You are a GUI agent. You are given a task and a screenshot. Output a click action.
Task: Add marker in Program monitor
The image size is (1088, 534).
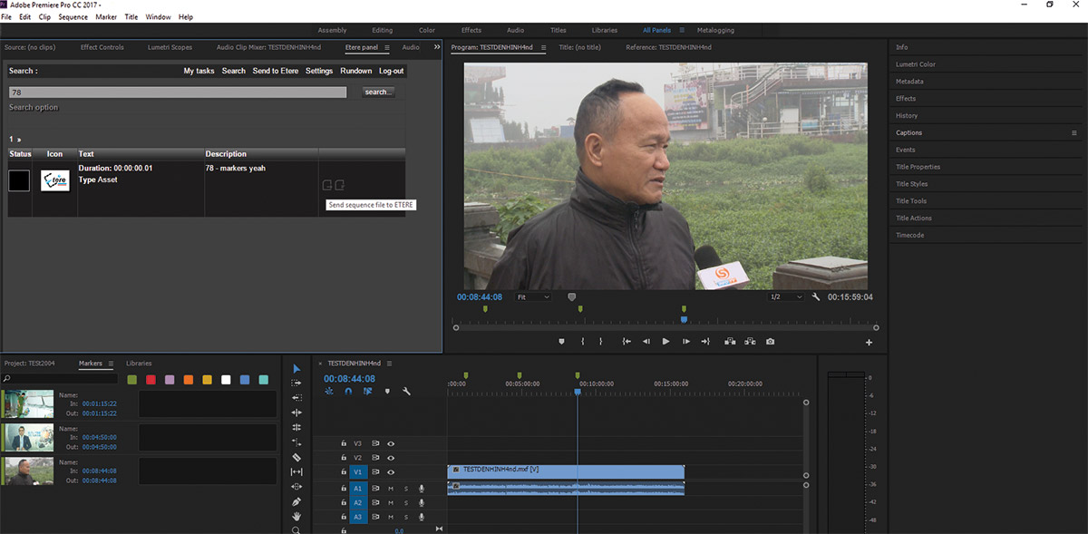click(x=560, y=342)
